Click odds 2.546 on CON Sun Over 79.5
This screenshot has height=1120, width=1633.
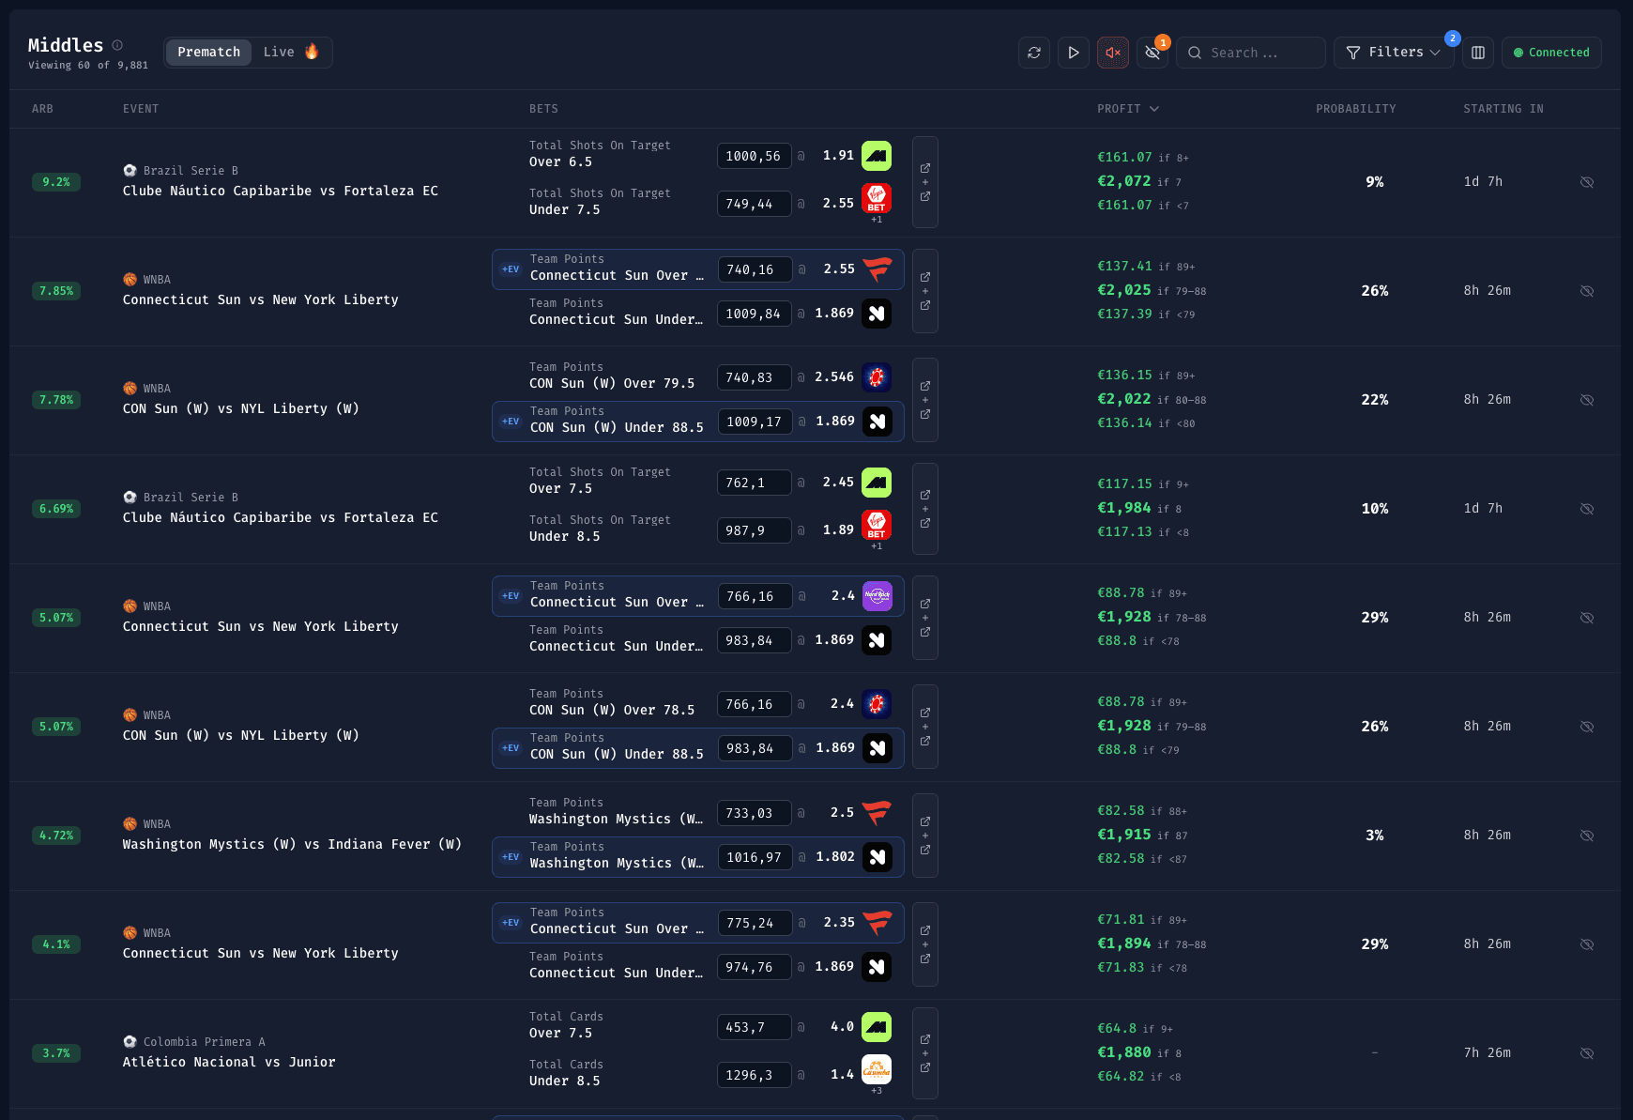[x=834, y=377]
